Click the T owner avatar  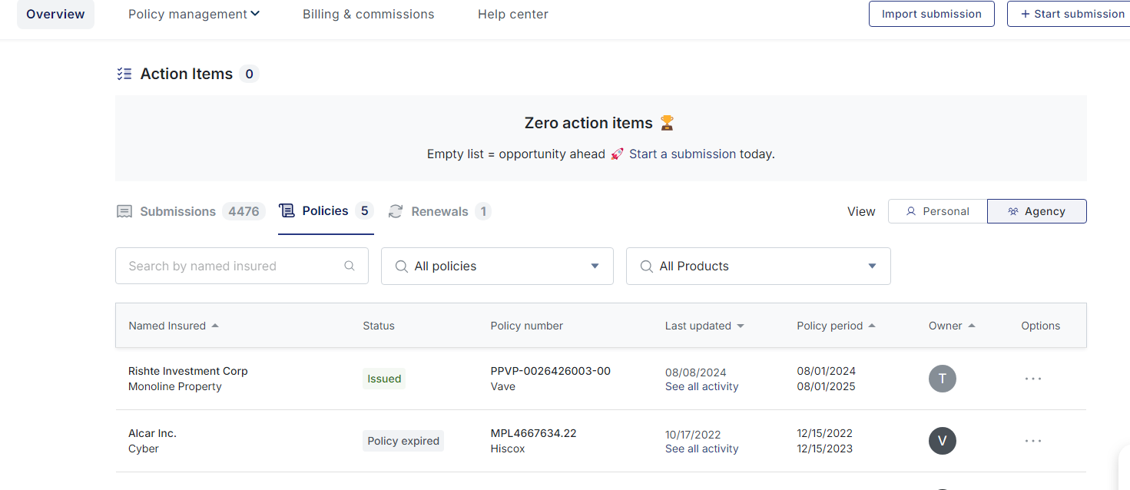point(942,379)
